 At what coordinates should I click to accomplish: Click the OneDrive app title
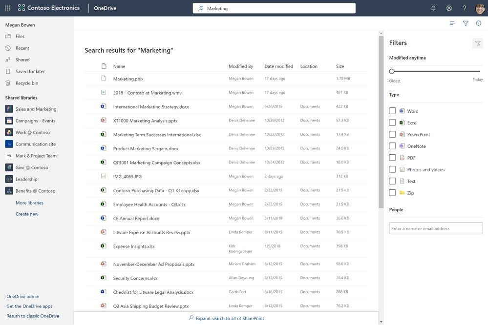[105, 8]
